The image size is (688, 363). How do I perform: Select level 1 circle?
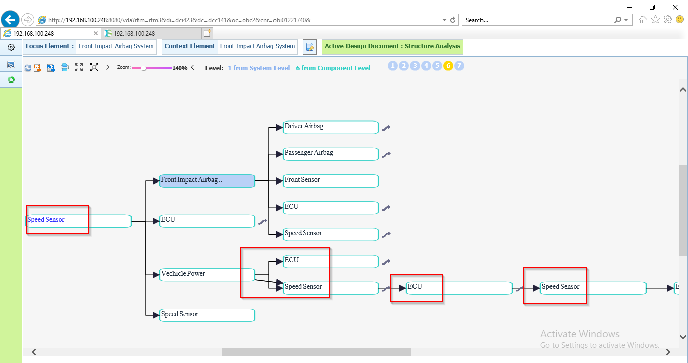(x=393, y=66)
